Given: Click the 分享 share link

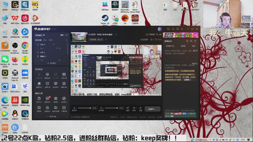Looking at the screenshot, I should [159, 34].
